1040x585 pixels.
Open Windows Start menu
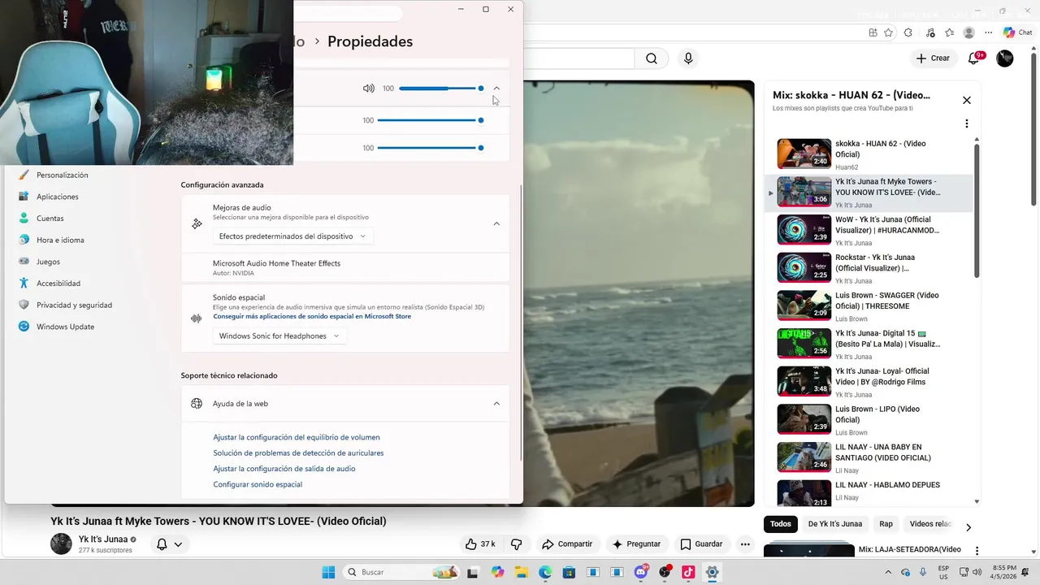pos(329,572)
